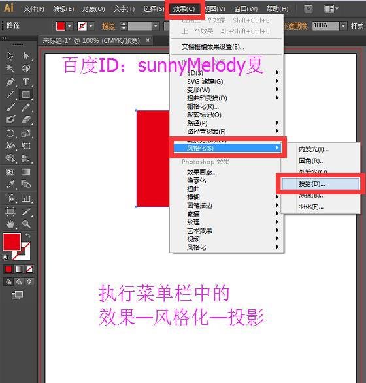Open stroke color dropdown in control bar

click(91, 26)
